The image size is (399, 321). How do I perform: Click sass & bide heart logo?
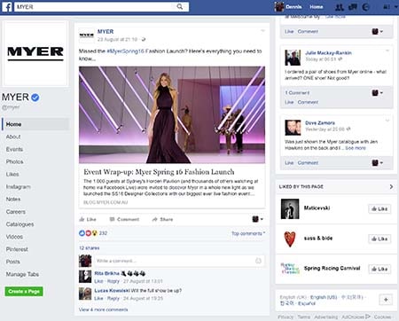(x=290, y=239)
